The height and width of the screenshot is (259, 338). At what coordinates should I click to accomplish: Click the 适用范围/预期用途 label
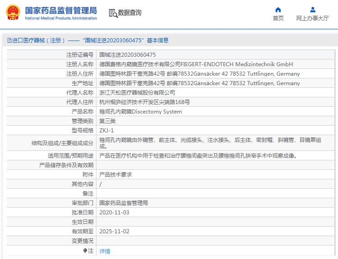(70, 155)
